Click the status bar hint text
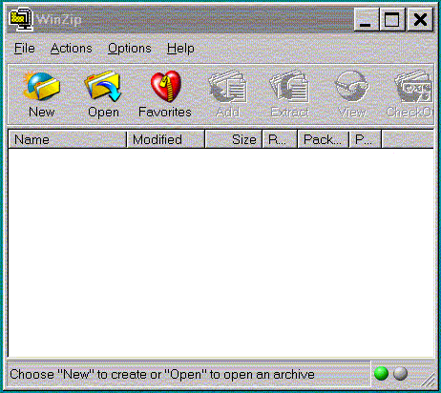 click(x=162, y=374)
